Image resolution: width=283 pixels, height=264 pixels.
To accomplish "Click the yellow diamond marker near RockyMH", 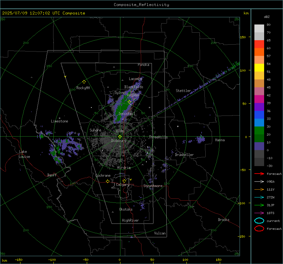I will (x=84, y=82).
